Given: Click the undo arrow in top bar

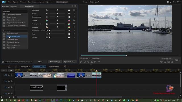Looking at the screenshot, I should click(51, 2).
